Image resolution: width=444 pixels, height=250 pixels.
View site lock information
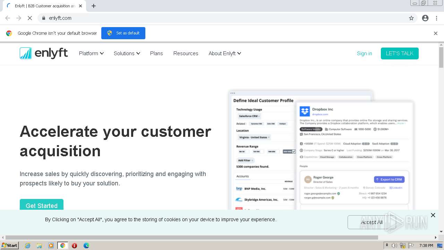pos(44,18)
